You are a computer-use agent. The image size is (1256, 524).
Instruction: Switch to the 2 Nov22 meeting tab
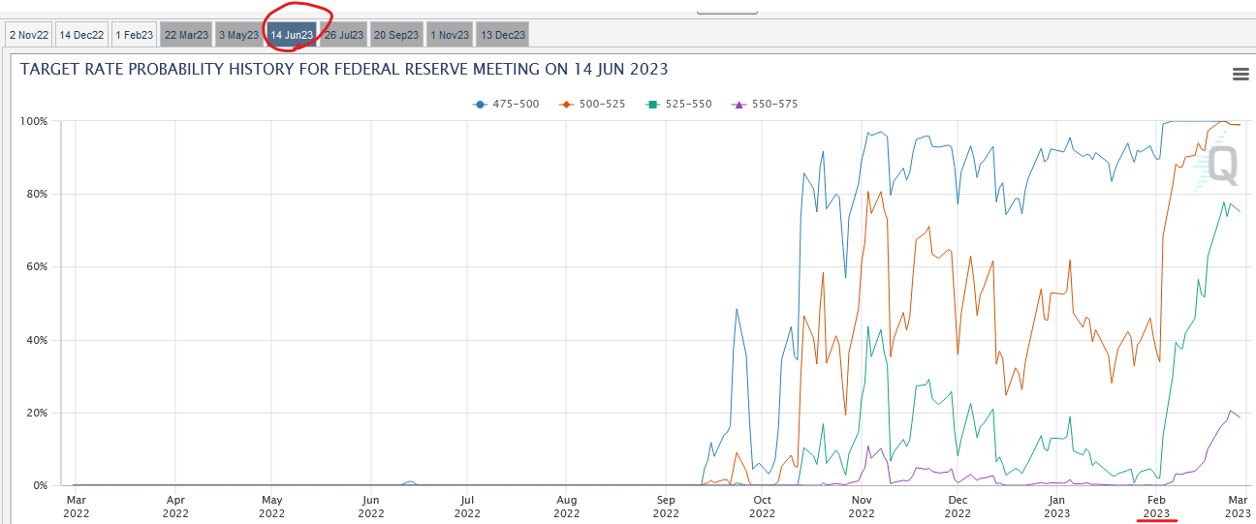pyautogui.click(x=27, y=35)
